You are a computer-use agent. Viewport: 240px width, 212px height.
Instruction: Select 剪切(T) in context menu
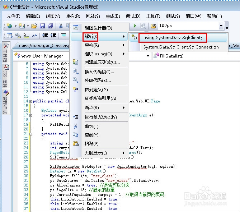(99, 126)
